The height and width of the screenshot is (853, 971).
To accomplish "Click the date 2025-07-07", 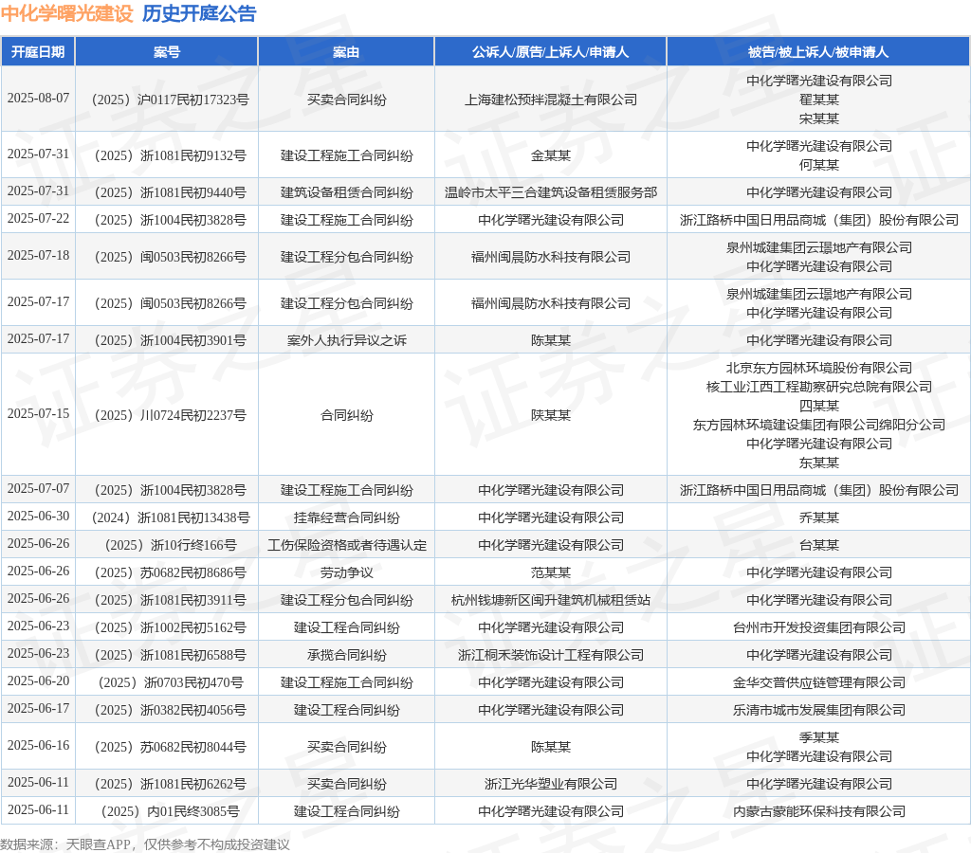I will [x=38, y=488].
